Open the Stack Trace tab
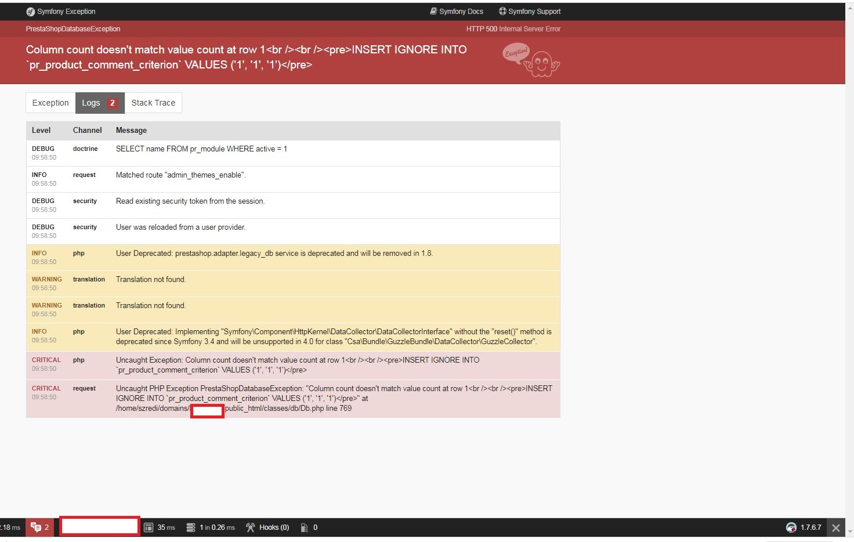 coord(153,103)
